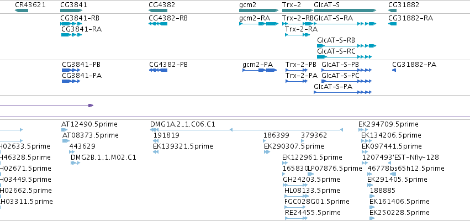Click the CG31882-PA protein label
This screenshot has height=221, width=470.
[x=414, y=65]
